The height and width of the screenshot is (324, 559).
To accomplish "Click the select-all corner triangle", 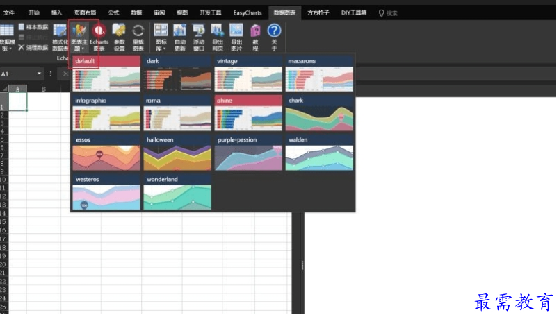I will point(4,89).
